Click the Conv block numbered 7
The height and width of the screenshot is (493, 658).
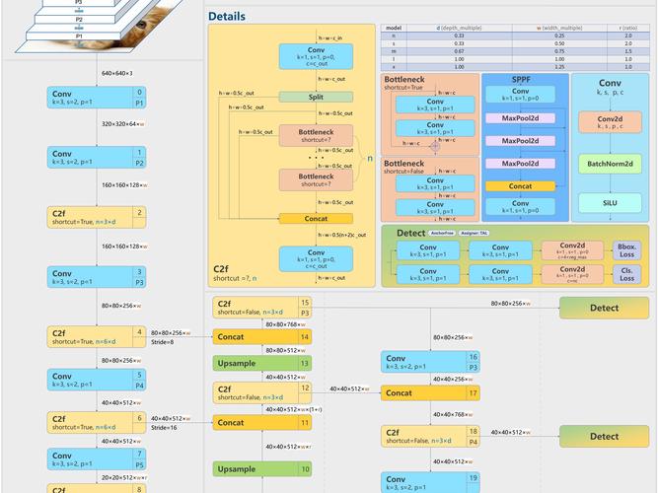(97, 457)
